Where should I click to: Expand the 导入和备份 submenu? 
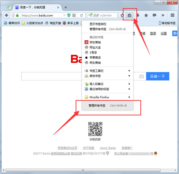coord(107,84)
